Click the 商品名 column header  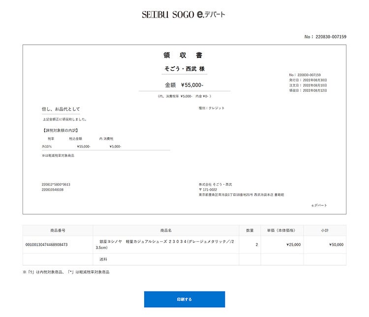coord(166,231)
